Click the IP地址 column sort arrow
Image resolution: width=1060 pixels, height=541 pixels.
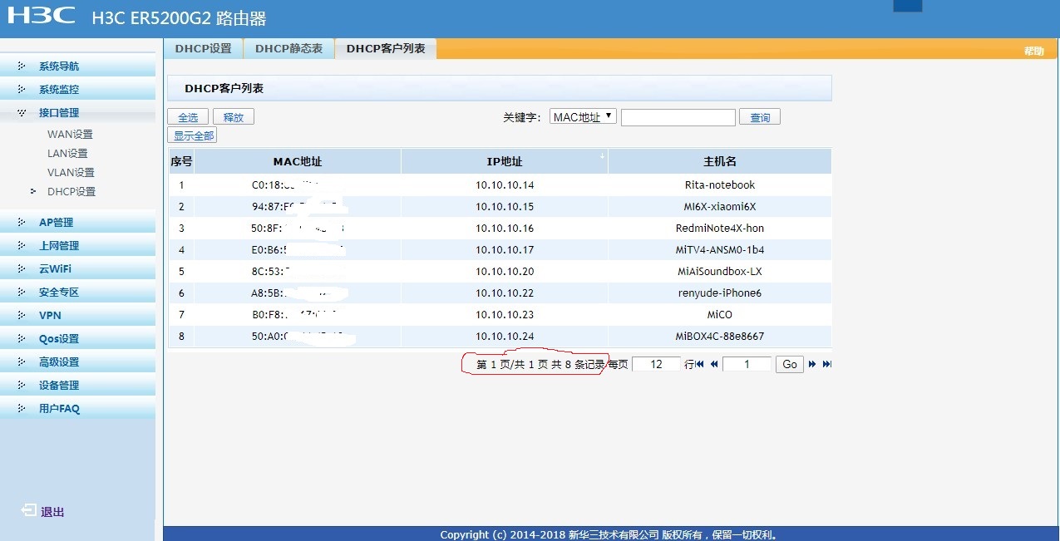point(602,155)
